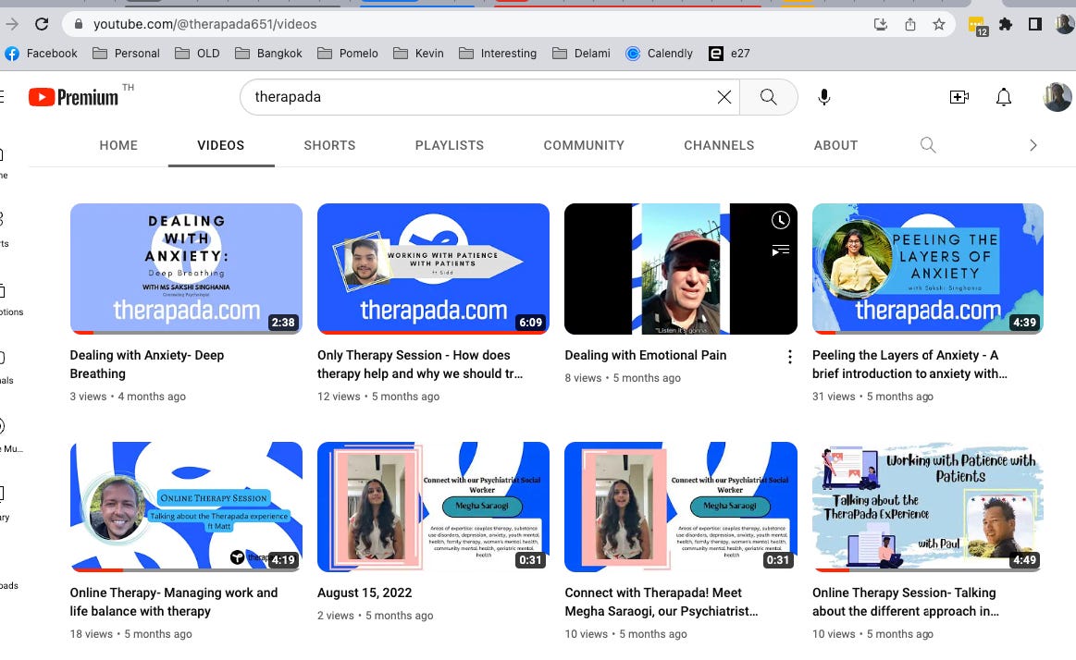Open the Kevin bookmarks folder
Image resolution: width=1076 pixels, height=660 pixels.
[x=418, y=54]
